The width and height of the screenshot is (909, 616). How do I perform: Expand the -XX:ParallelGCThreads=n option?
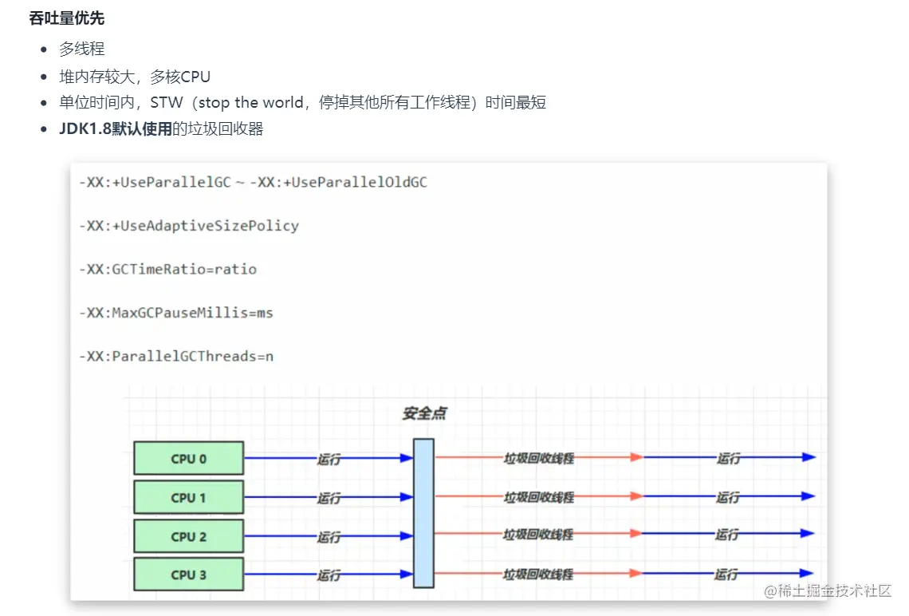point(177,356)
